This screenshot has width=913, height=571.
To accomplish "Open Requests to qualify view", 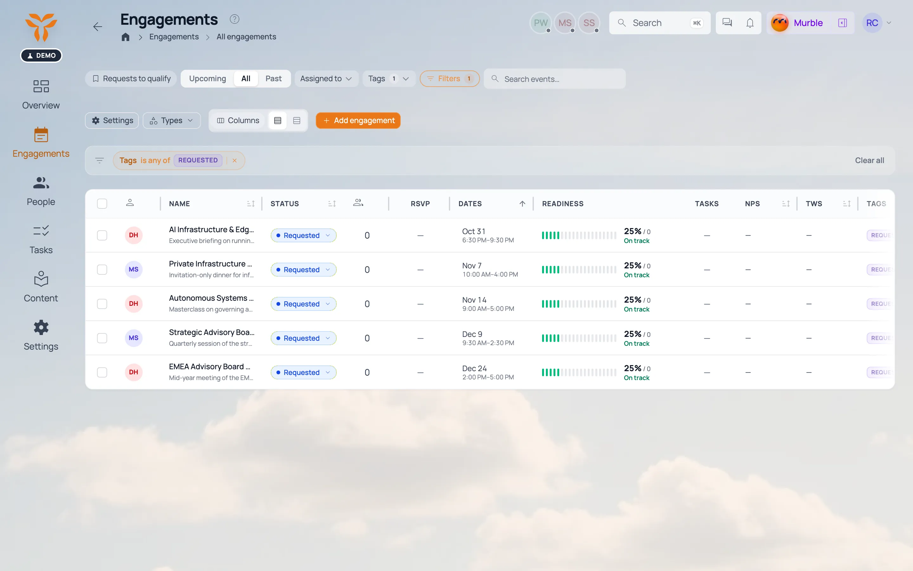I will [131, 79].
